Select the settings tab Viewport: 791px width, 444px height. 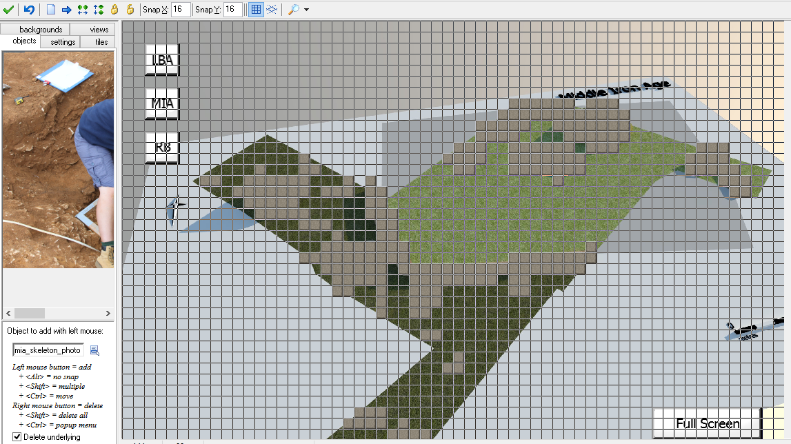click(x=63, y=42)
